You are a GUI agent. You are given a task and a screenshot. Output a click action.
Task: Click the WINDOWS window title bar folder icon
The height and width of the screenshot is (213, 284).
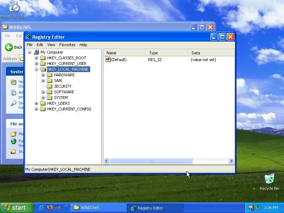tap(5, 27)
